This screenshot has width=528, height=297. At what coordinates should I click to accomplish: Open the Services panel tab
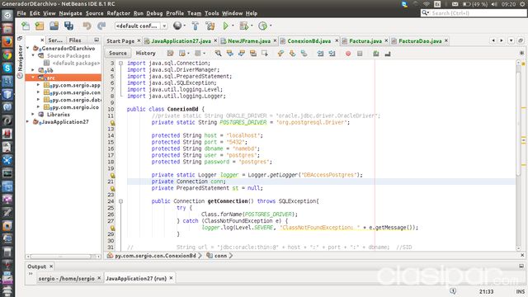coord(55,40)
